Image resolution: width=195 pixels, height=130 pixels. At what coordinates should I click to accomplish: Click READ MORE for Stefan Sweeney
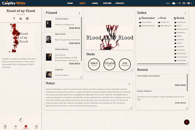[x=74, y=64]
